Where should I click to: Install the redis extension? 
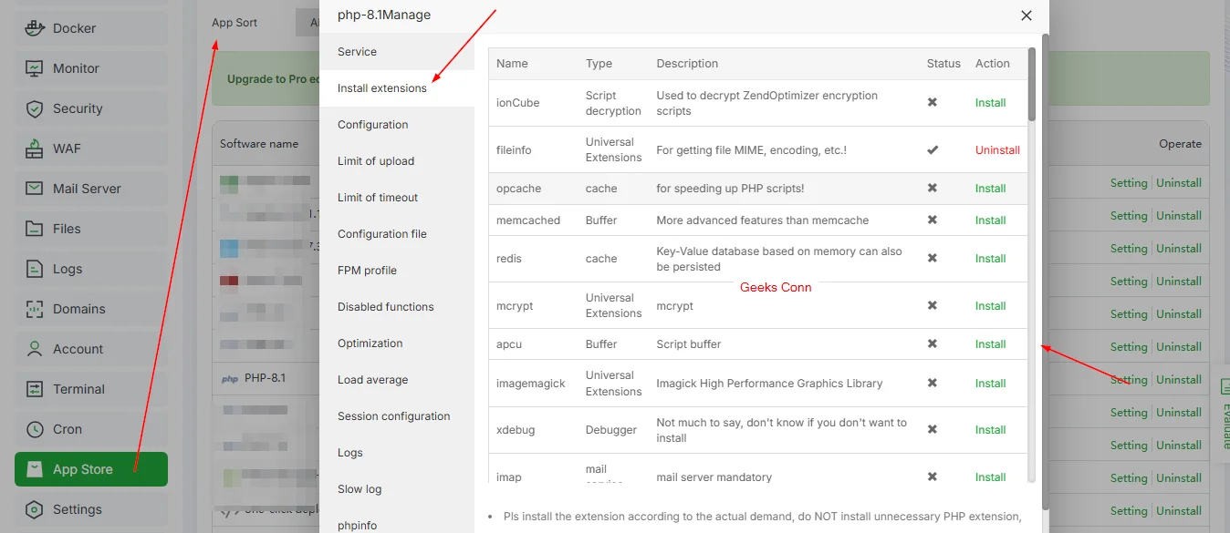[x=989, y=258]
